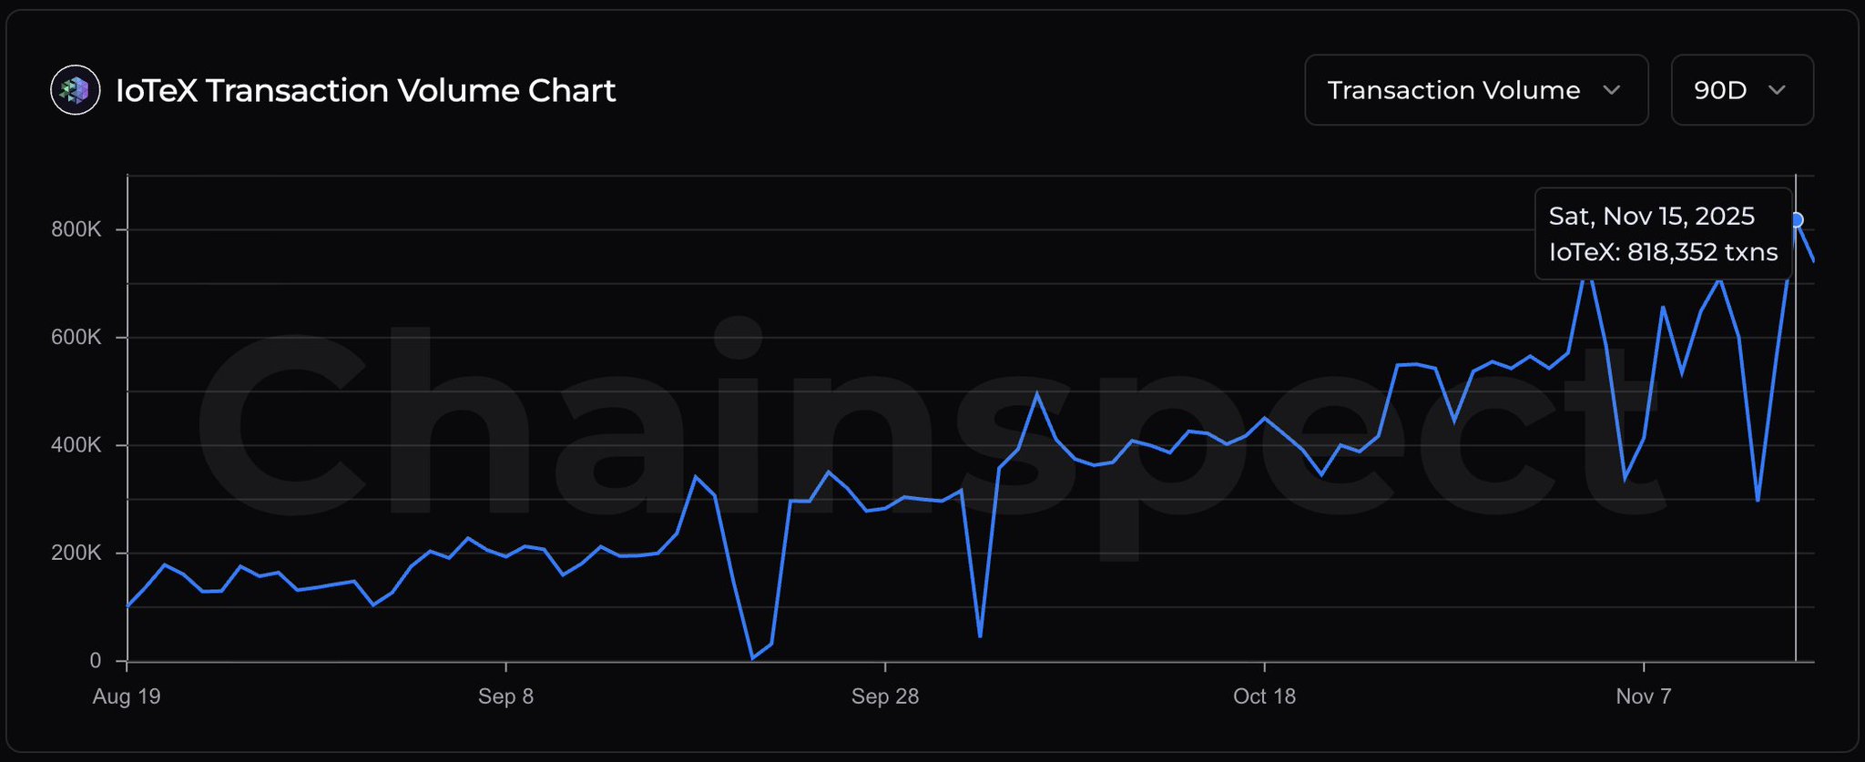Screen dimensions: 1865x762
Task: Click the 0 y-axis label
Action: pyautogui.click(x=96, y=661)
